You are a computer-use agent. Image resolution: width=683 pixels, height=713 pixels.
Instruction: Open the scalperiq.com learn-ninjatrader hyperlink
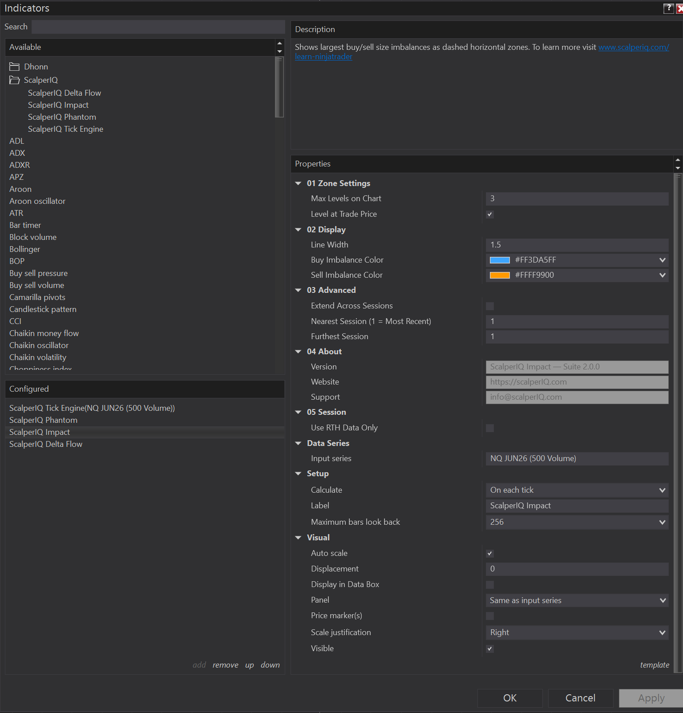point(633,47)
